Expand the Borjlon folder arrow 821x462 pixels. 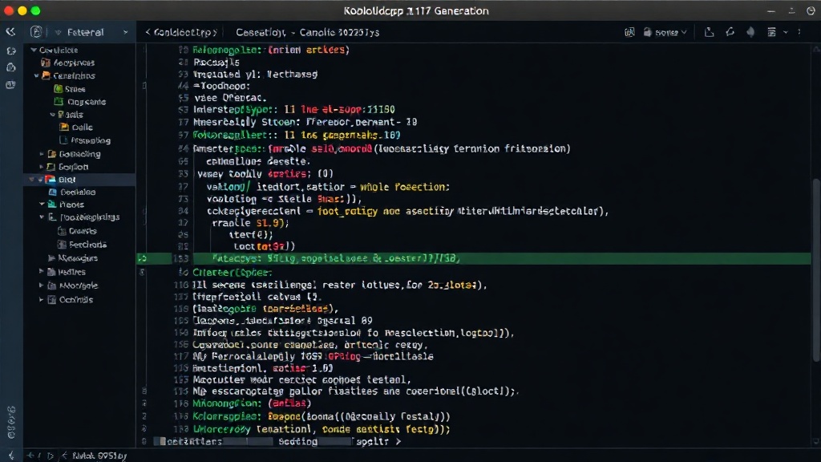(42, 167)
